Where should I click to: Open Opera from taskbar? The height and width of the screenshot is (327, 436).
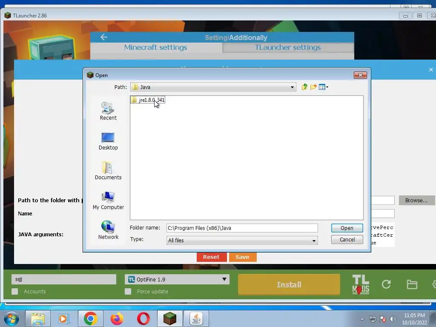tap(143, 318)
